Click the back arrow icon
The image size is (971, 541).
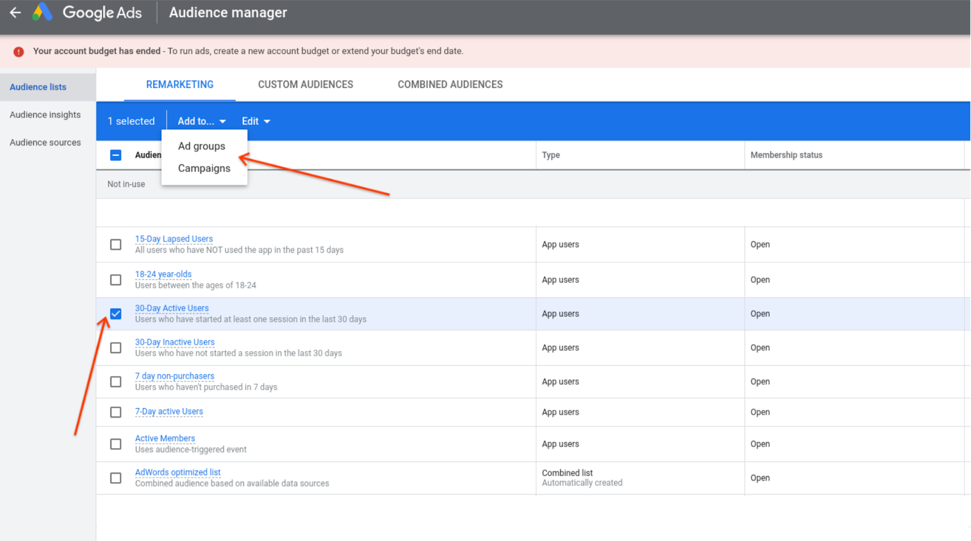[x=15, y=13]
